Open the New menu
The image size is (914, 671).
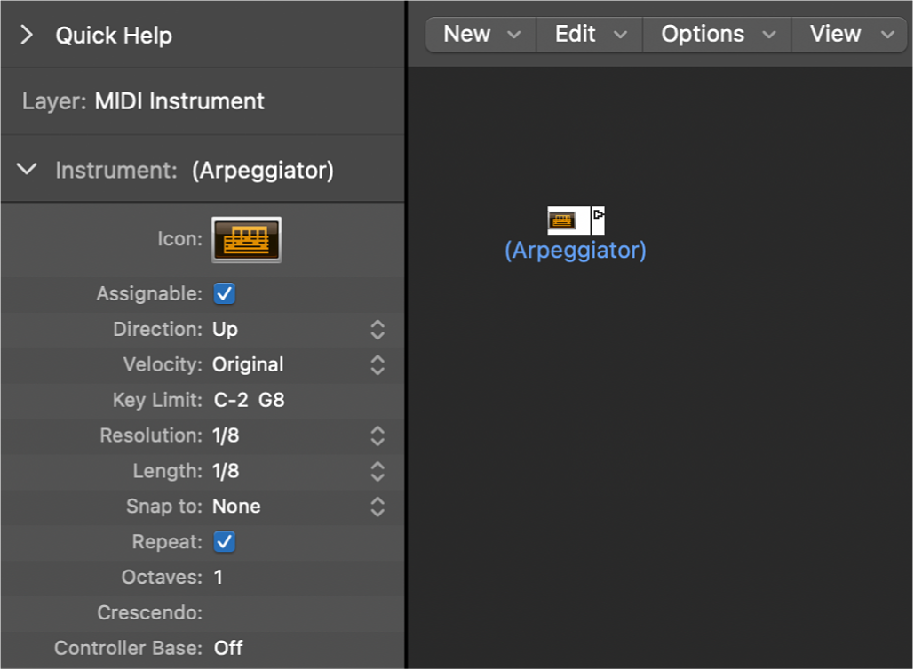(x=480, y=34)
